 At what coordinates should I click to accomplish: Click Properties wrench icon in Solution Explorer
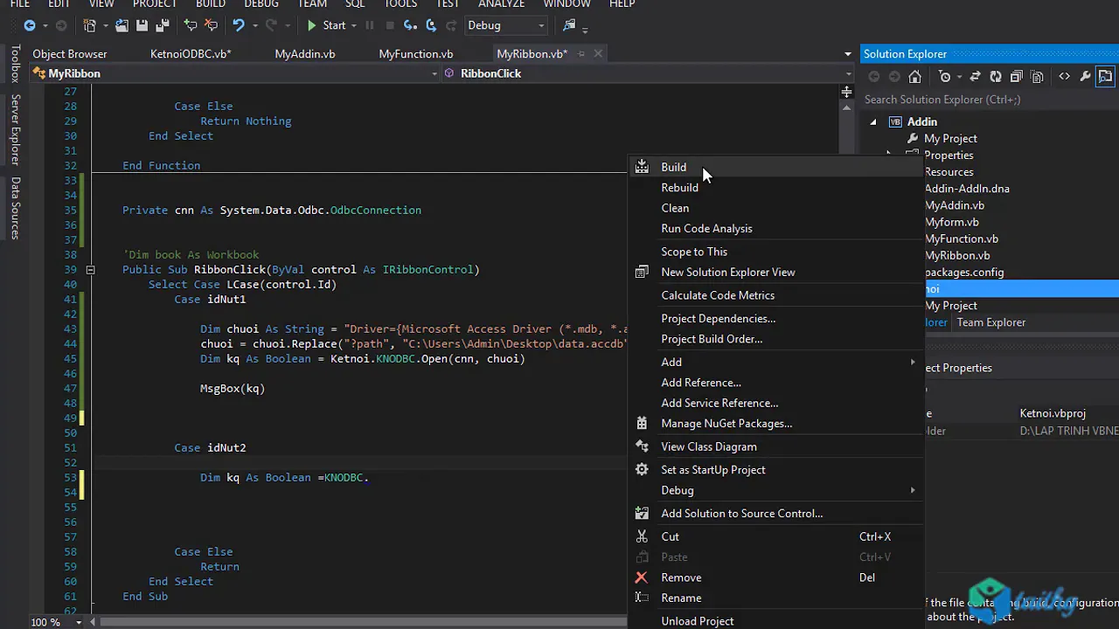[x=1085, y=77]
